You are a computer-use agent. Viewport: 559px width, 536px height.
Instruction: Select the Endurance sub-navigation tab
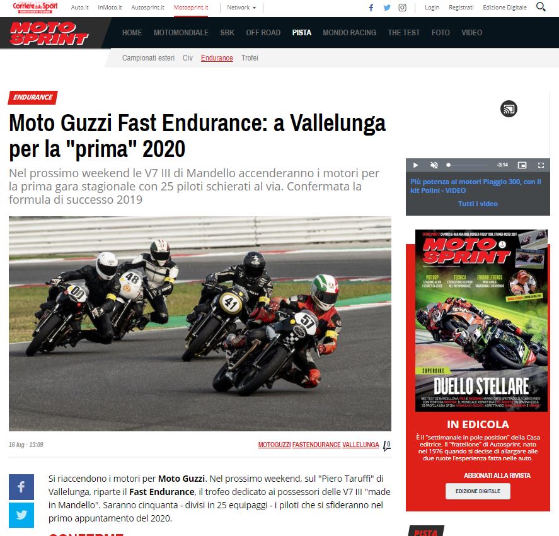click(x=217, y=58)
